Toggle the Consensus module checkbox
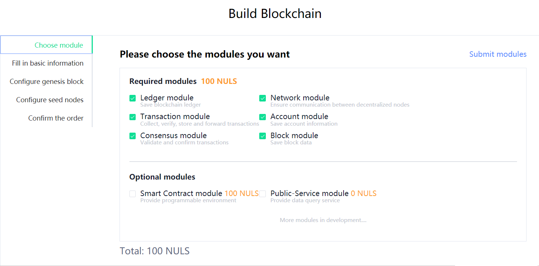 pos(133,136)
